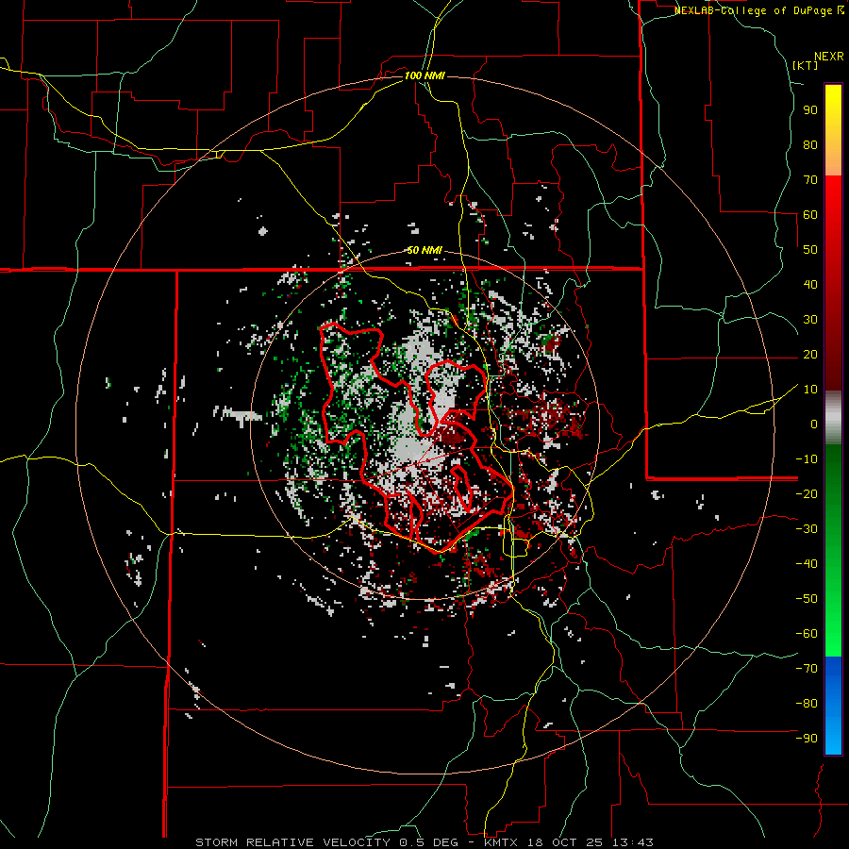The height and width of the screenshot is (849, 849).
Task: Click the 10 value on the velocity scale
Action: [x=810, y=390]
